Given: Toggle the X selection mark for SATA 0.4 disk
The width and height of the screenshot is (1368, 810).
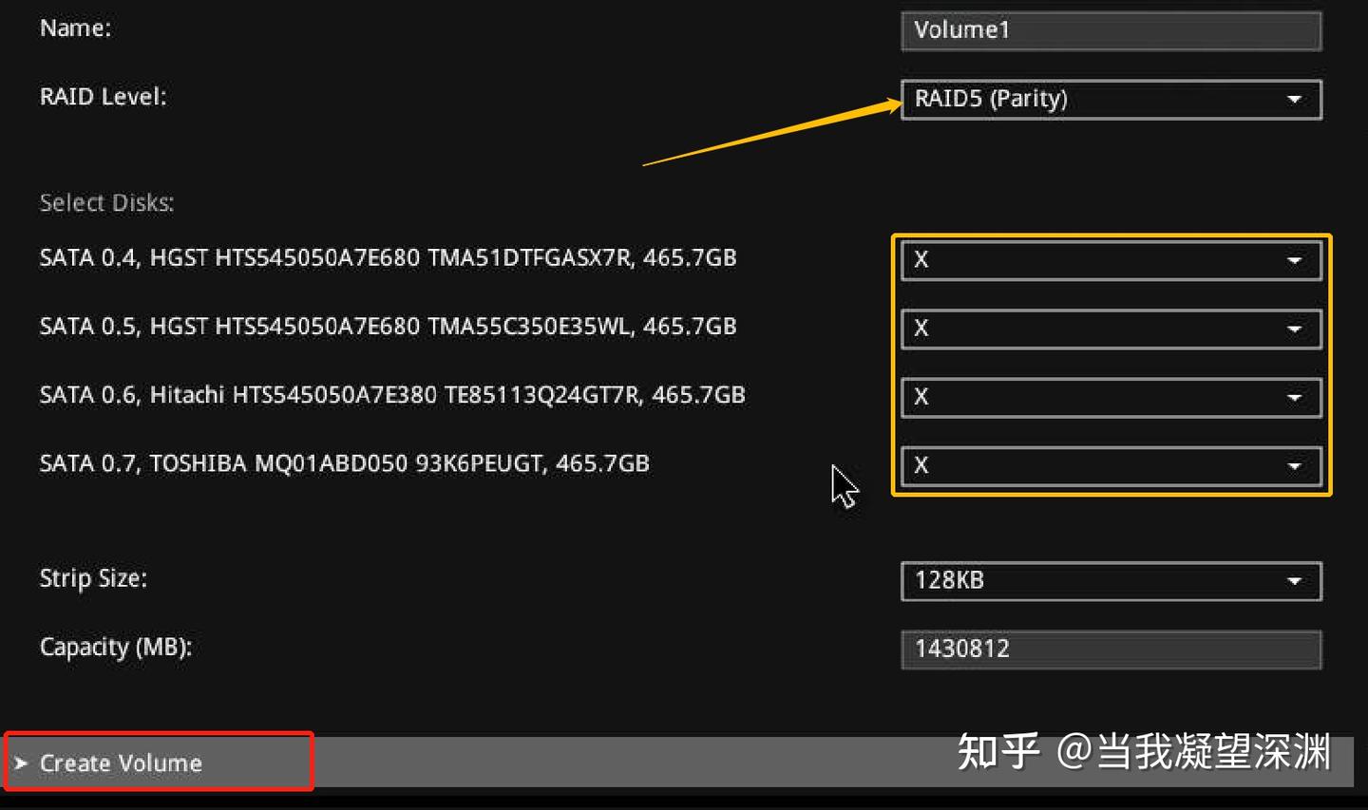Looking at the screenshot, I should pyautogui.click(x=921, y=259).
